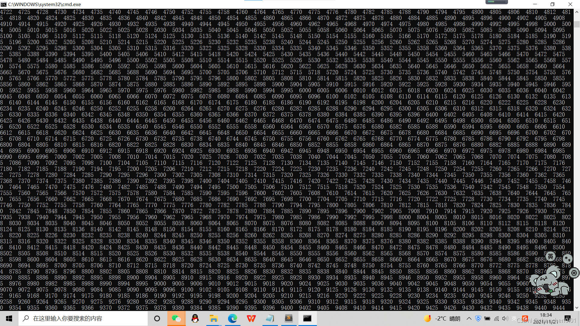Screen dimensions: 580x326
Task: Click the console scrollbar down arrow
Action: pos(577,308)
